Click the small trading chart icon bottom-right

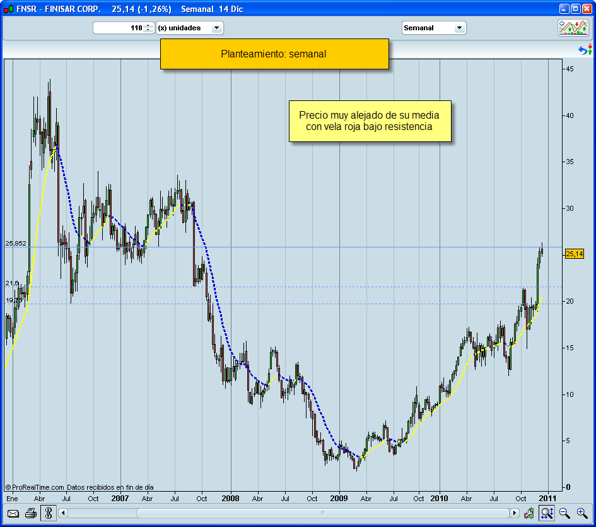pos(529,514)
